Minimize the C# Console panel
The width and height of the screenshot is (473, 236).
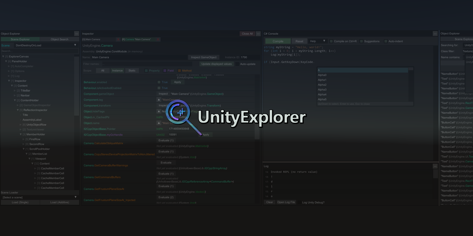click(x=435, y=34)
